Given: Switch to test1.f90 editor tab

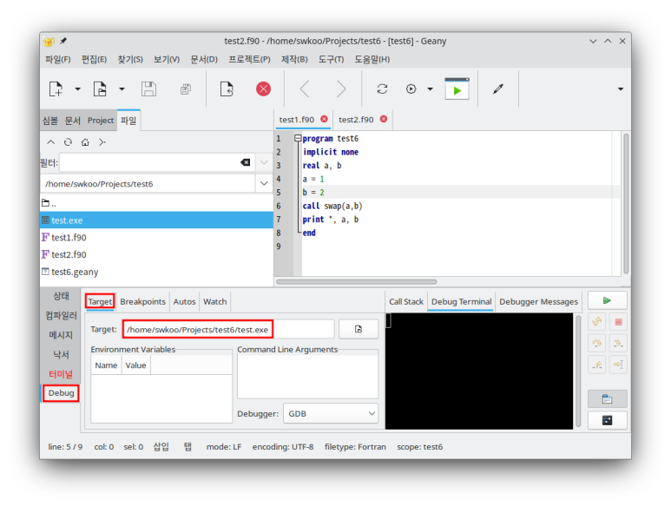Looking at the screenshot, I should pyautogui.click(x=297, y=120).
